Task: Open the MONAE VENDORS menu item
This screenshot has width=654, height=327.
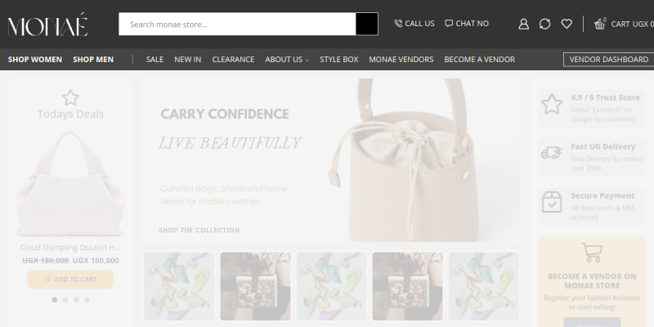Action: pos(401,59)
